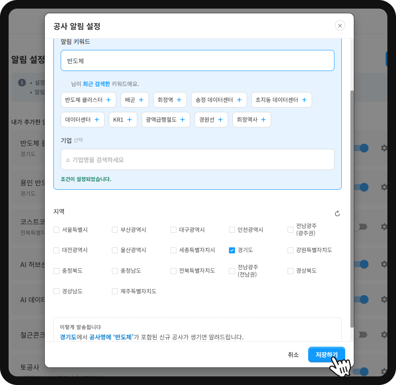Click the 저장하기 save button
This screenshot has height=385, width=396.
pos(327,354)
